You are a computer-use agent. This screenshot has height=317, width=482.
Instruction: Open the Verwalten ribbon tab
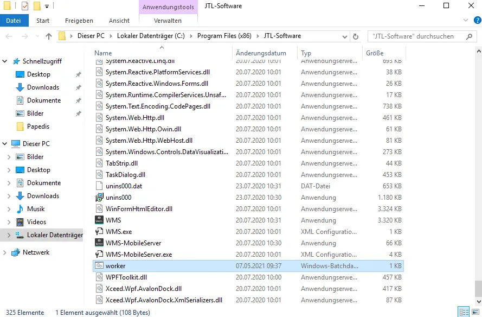coord(168,21)
